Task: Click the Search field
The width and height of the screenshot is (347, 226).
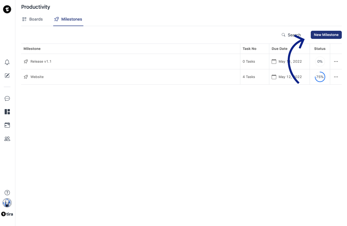Action: click(291, 35)
